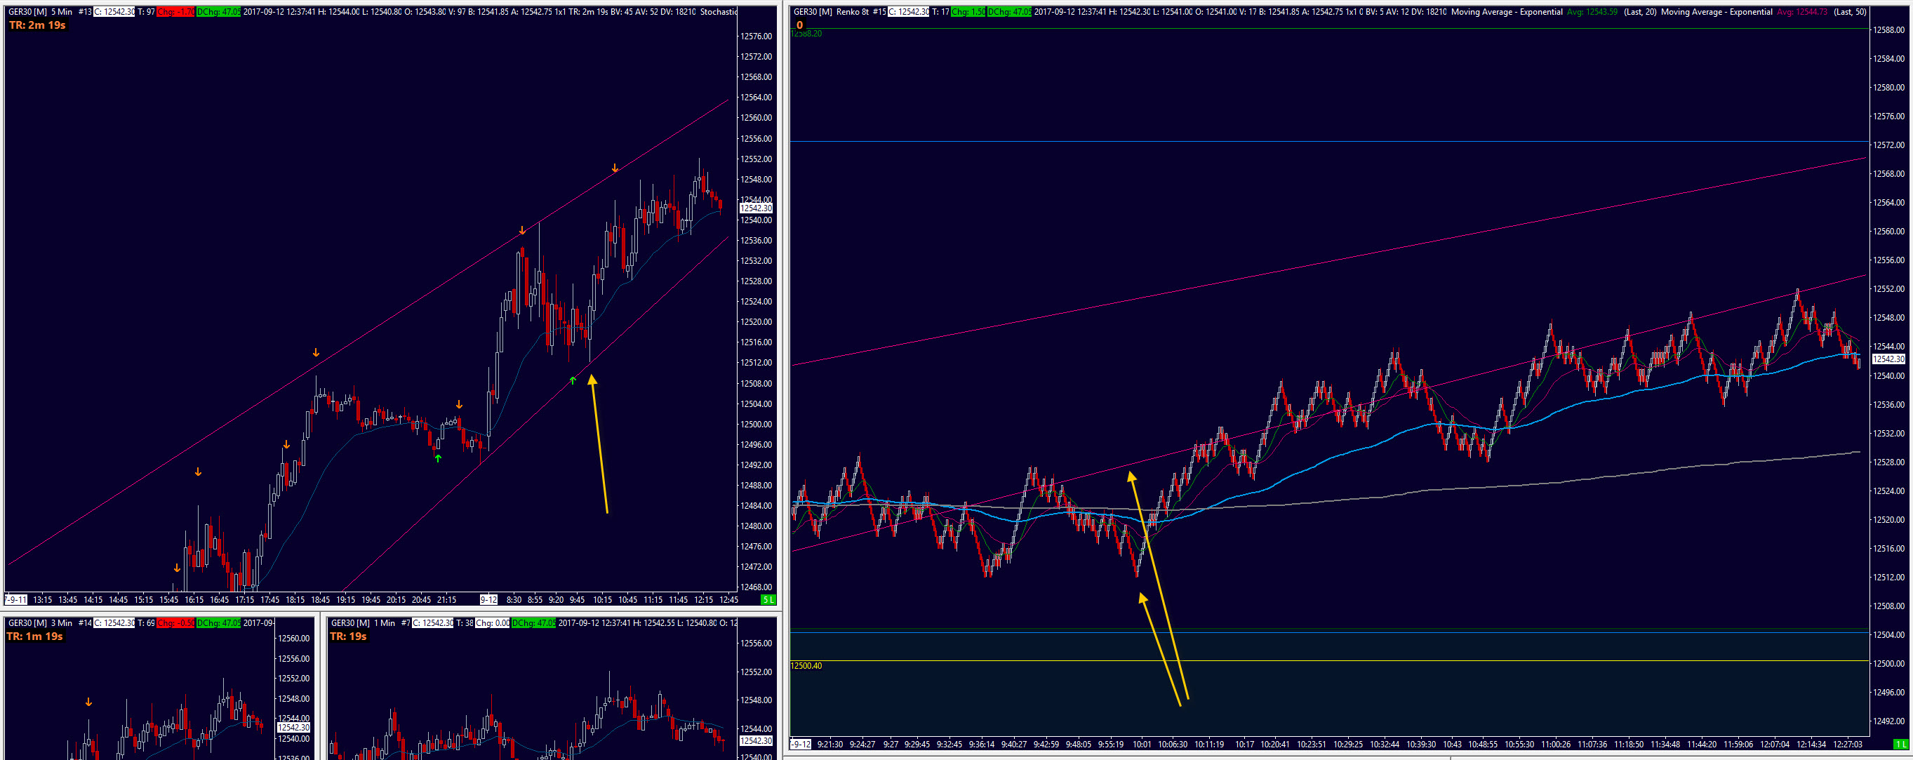The height and width of the screenshot is (760, 1913).
Task: Click green DChg: 47.05 field in Renko header
Action: [1008, 12]
